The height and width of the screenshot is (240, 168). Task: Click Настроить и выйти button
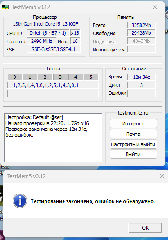(133, 144)
